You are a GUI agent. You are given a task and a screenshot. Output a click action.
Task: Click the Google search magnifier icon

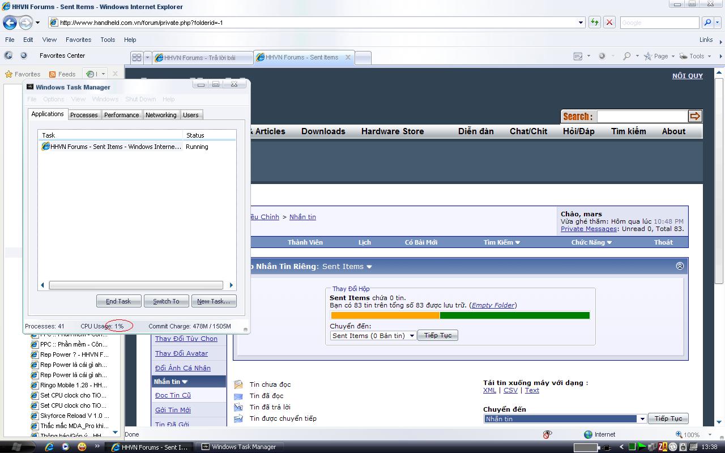[x=707, y=23]
